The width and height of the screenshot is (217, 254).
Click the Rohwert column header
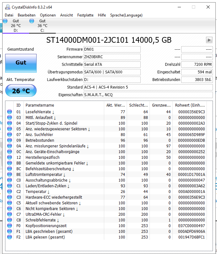coord(190,105)
